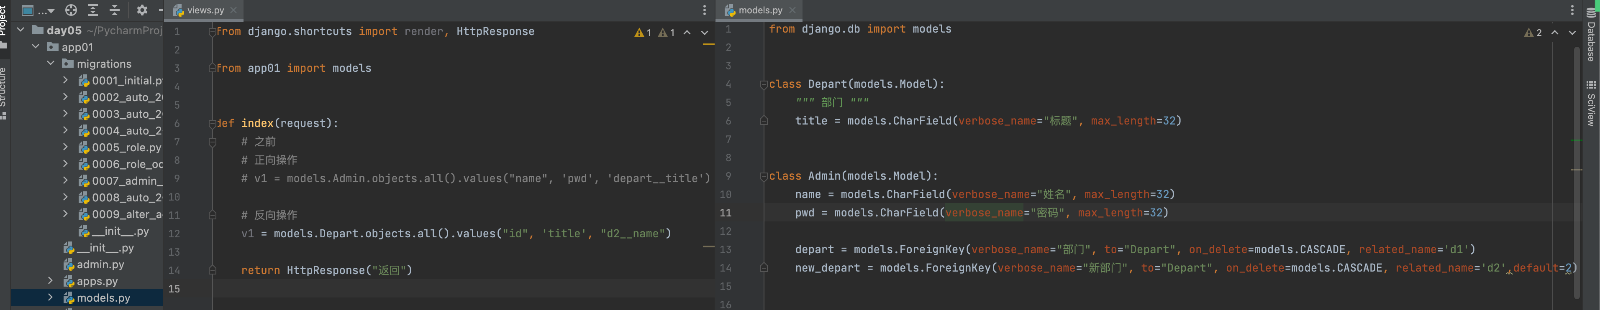Expand the 0009_alter migration node

tap(65, 214)
